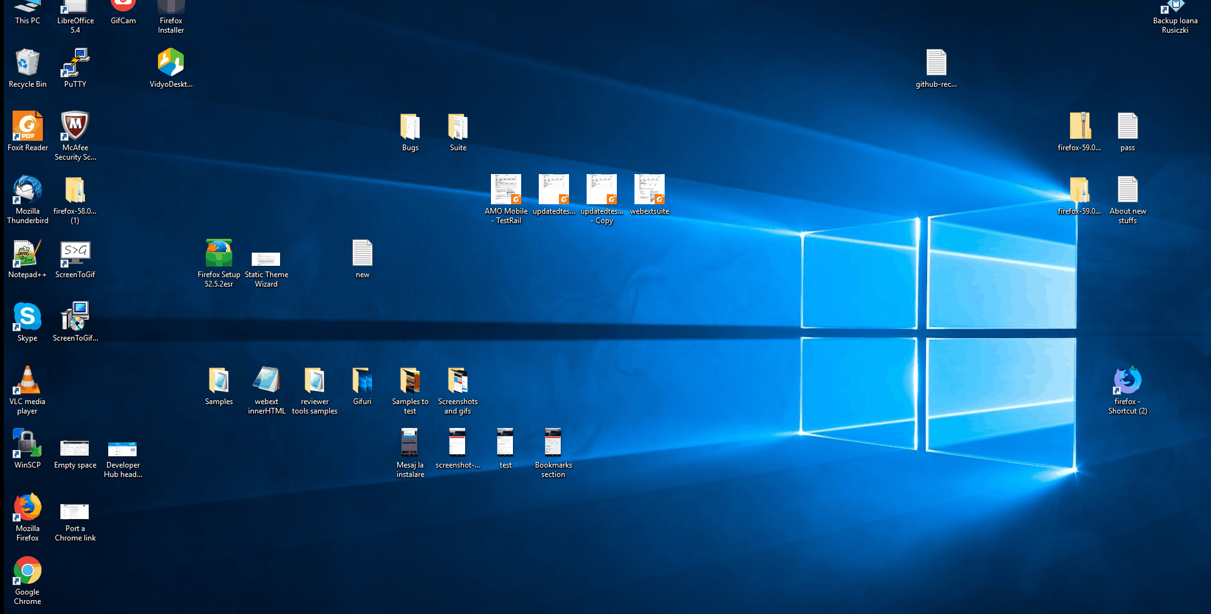
Task: Select the Foxit Reader shortcut
Action: (x=28, y=132)
